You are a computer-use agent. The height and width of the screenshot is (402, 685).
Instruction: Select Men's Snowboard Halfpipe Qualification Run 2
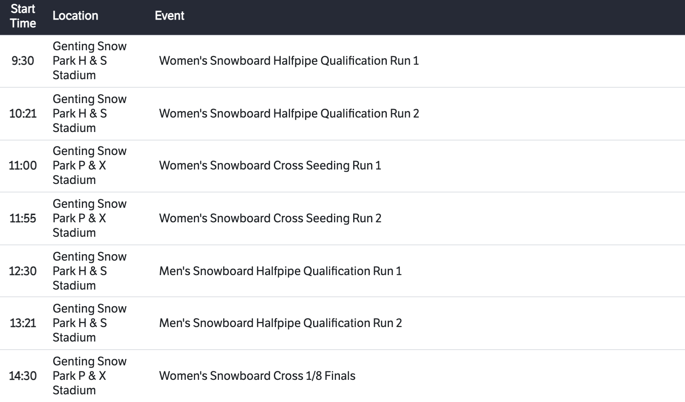[280, 323]
